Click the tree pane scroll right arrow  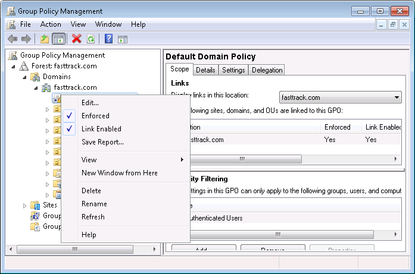point(155,249)
